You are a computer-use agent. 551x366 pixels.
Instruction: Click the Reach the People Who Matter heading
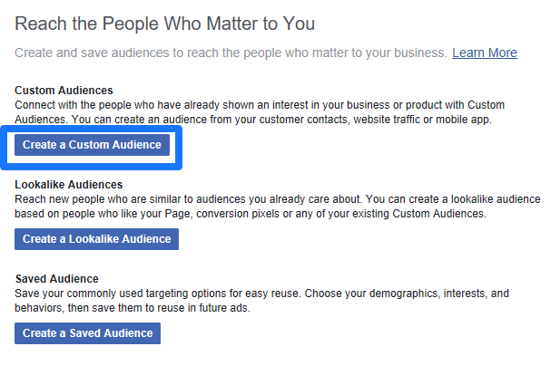coord(164,24)
